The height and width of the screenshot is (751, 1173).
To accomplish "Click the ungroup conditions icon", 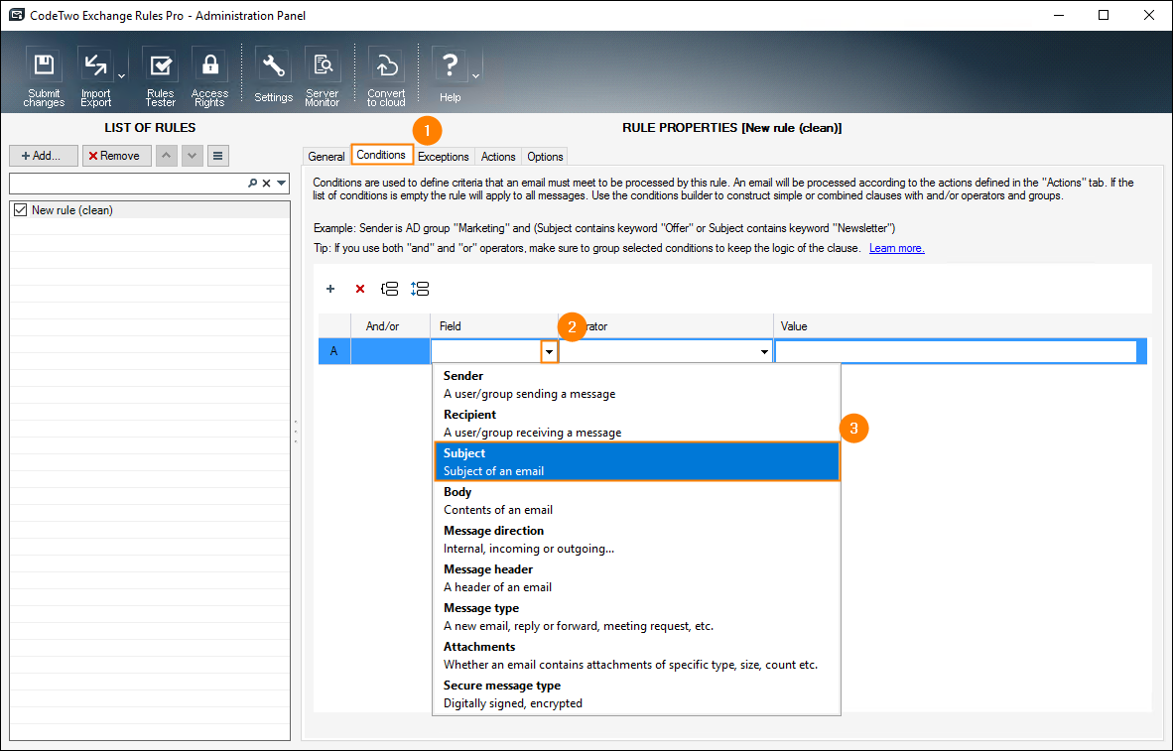I will point(420,289).
